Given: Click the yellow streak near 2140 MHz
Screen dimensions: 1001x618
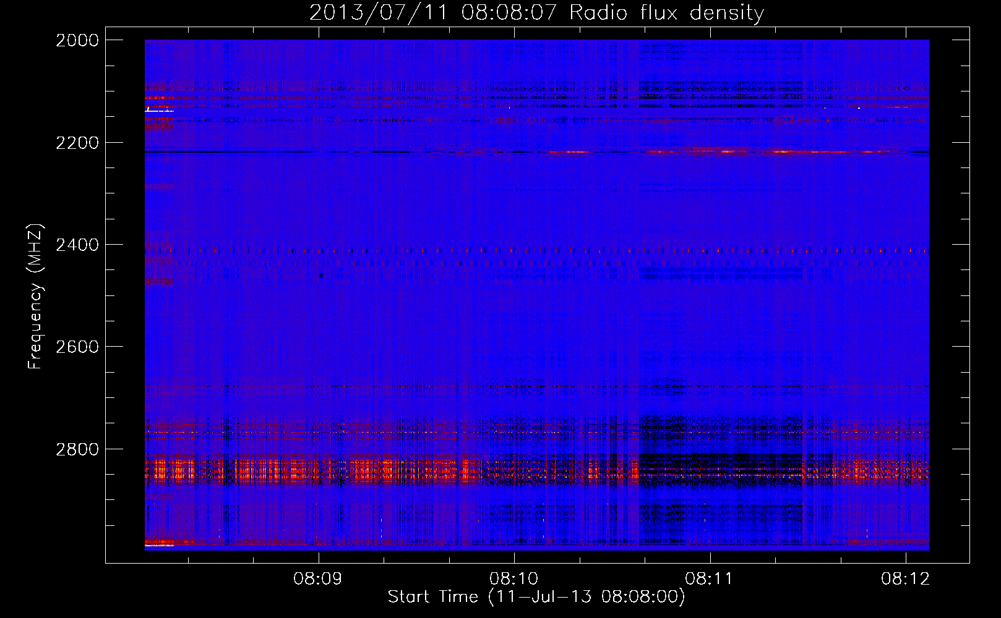Looking at the screenshot, I should [158, 111].
